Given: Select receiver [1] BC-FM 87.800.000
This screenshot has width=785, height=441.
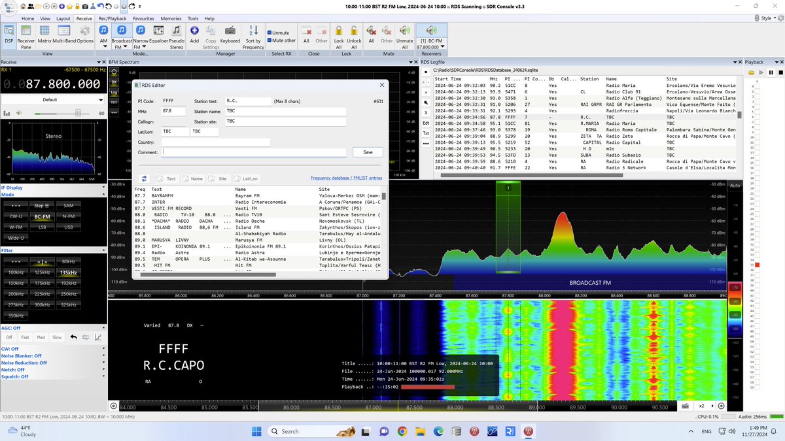Looking at the screenshot, I should tap(432, 36).
